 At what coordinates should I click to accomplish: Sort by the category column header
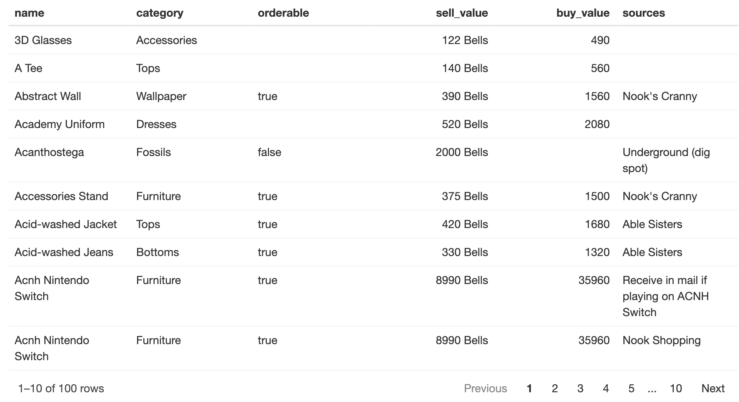click(160, 13)
